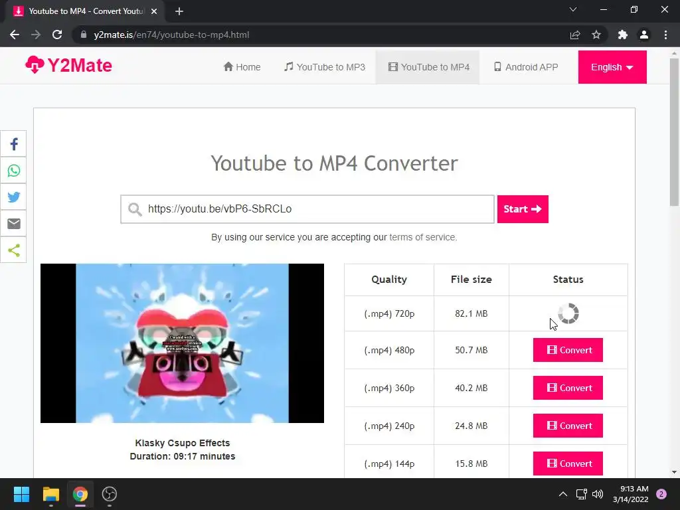This screenshot has height=510, width=680.
Task: Convert the 360p mp4 version
Action: pos(568,388)
